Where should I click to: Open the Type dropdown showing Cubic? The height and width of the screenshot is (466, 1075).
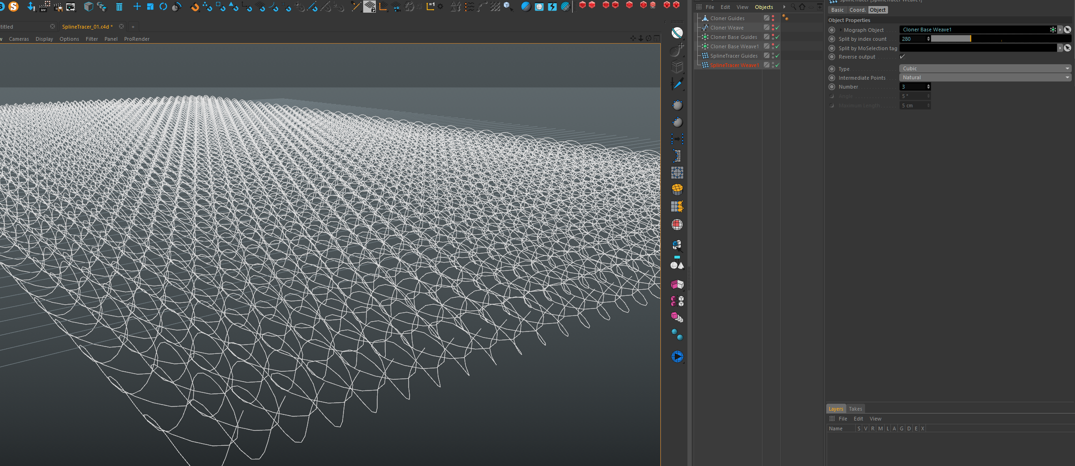pos(985,68)
